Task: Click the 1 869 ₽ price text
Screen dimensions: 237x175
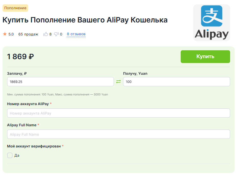Action: pyautogui.click(x=20, y=56)
